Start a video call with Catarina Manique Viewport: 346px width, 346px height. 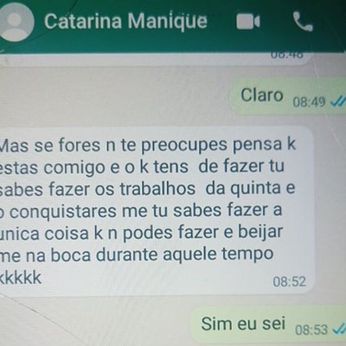point(248,22)
